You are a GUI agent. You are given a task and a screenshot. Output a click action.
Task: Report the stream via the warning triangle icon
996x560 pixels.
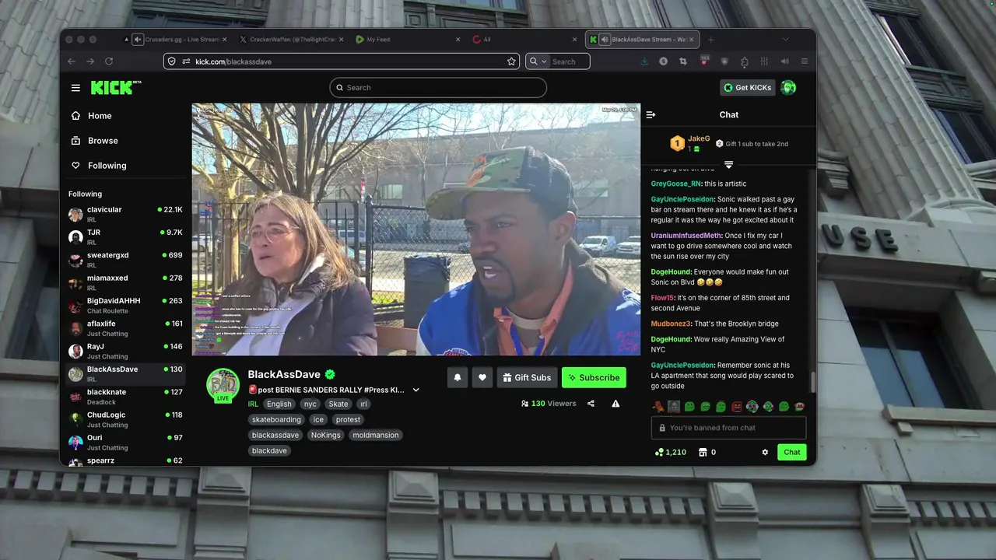(615, 404)
